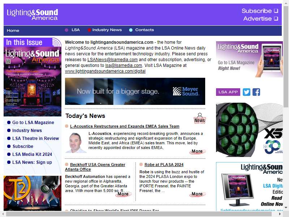Click the bullet beside LSA Media Kit 2024

click(x=9, y=154)
